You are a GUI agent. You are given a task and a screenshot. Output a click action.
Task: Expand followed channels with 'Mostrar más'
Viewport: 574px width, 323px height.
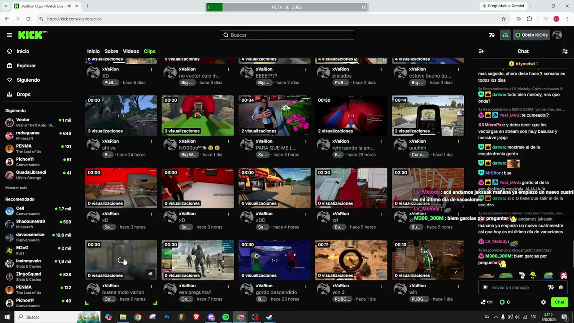[x=16, y=188]
